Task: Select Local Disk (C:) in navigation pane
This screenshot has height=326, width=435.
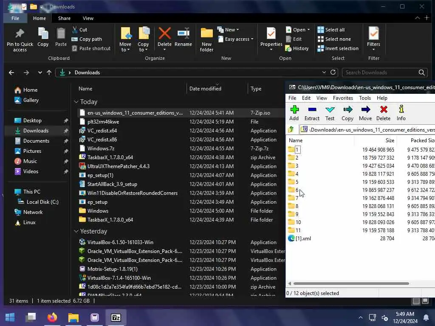Action: click(42, 202)
